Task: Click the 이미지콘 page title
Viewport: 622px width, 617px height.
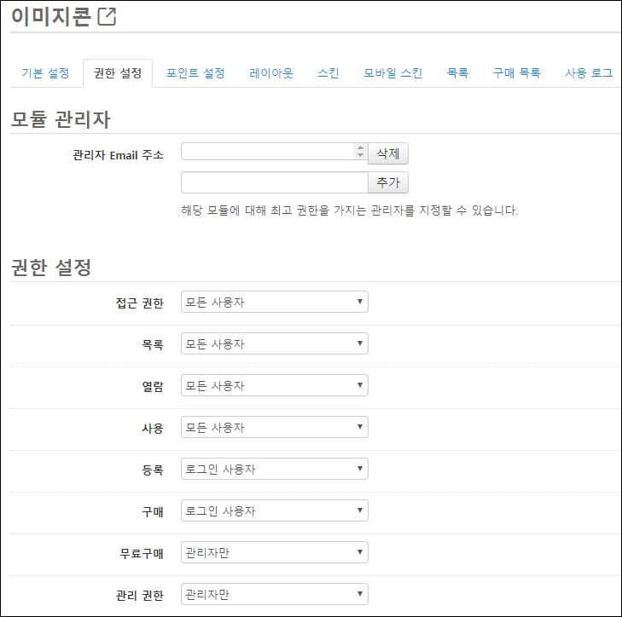Action: pyautogui.click(x=51, y=17)
